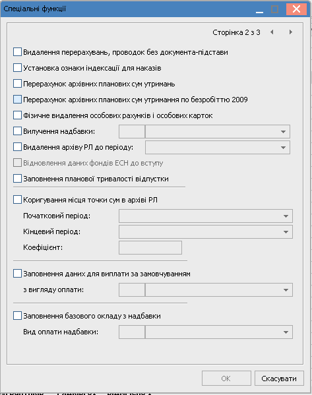312x395 pixels.
Task: Check Заповнення даних для виплати за замовчуванням
Action: (x=17, y=273)
